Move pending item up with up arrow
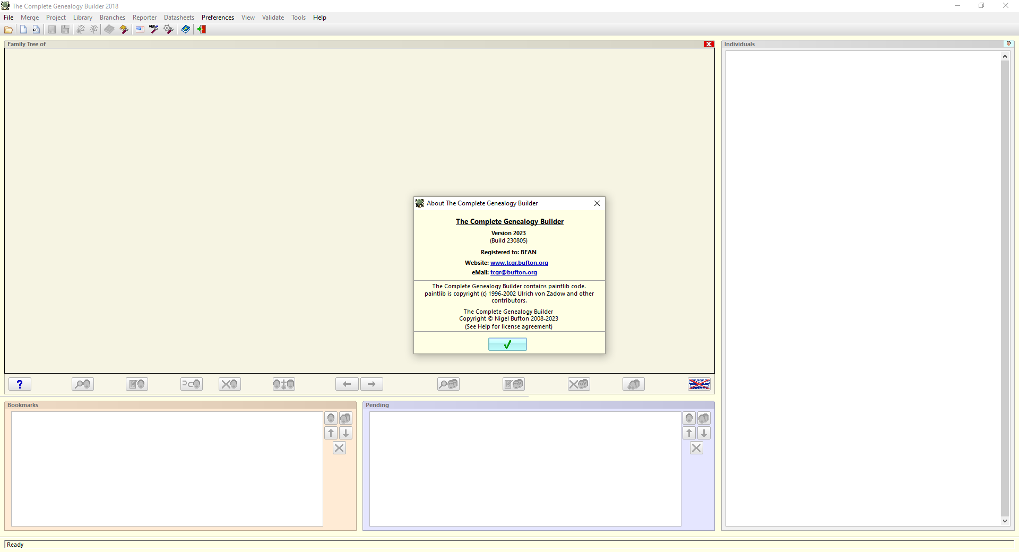The height and width of the screenshot is (552, 1019). (x=689, y=433)
